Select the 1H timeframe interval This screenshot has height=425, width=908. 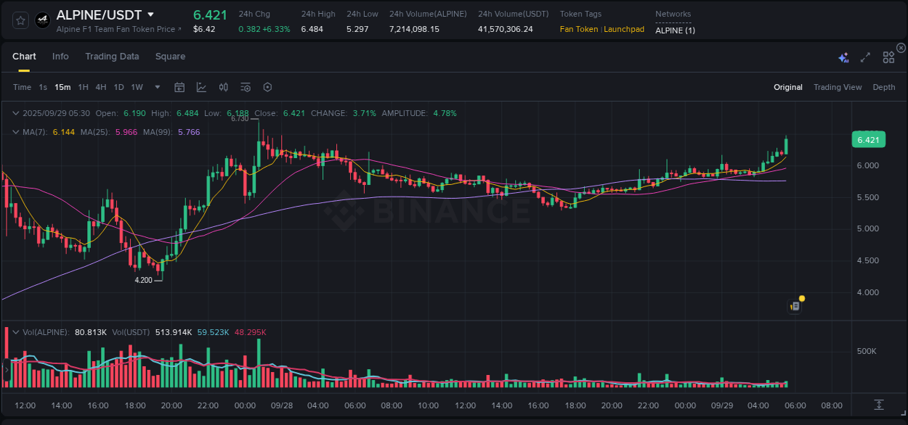coord(82,87)
